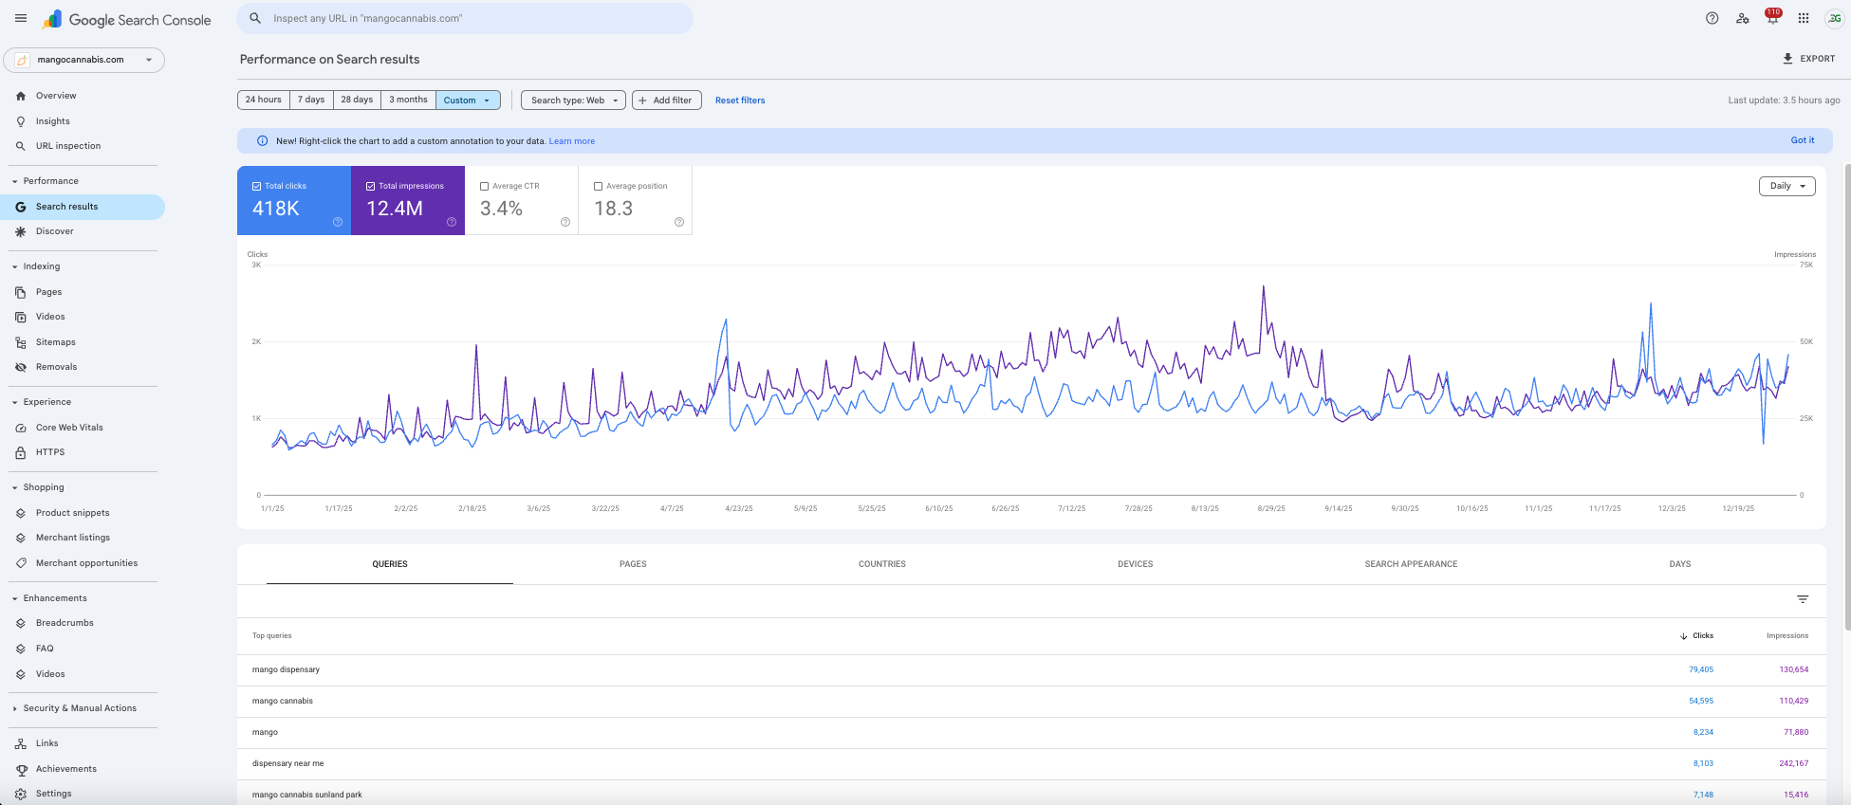
Task: Click the table filter rows icon
Action: [1803, 599]
